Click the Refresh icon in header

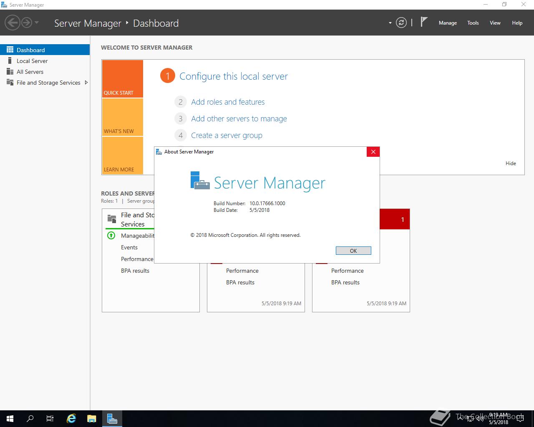[x=401, y=23]
